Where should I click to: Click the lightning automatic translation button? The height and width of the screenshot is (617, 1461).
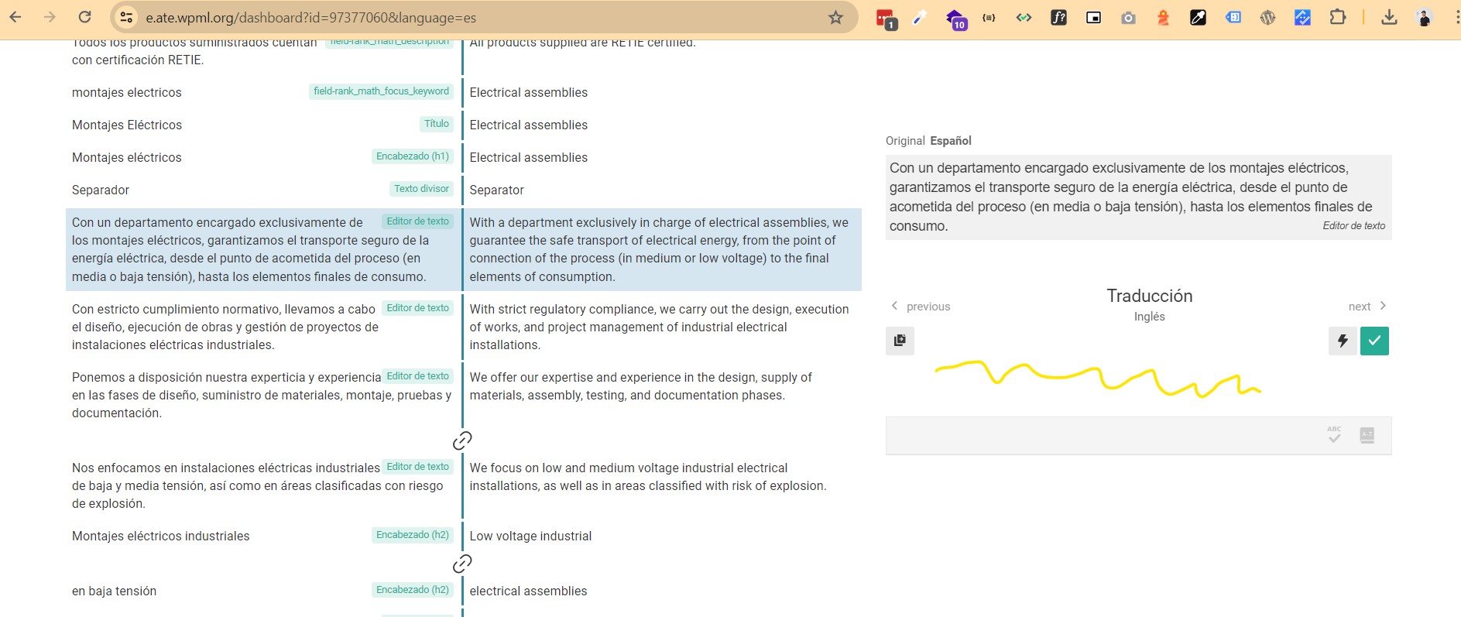click(x=1343, y=341)
